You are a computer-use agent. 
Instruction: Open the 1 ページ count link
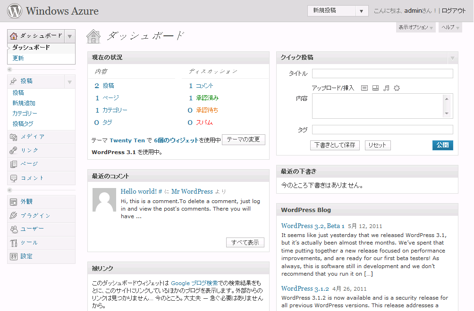[107, 98]
